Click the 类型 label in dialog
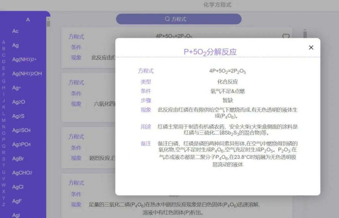Viewport: 339px width, 218px height. [x=146, y=82]
